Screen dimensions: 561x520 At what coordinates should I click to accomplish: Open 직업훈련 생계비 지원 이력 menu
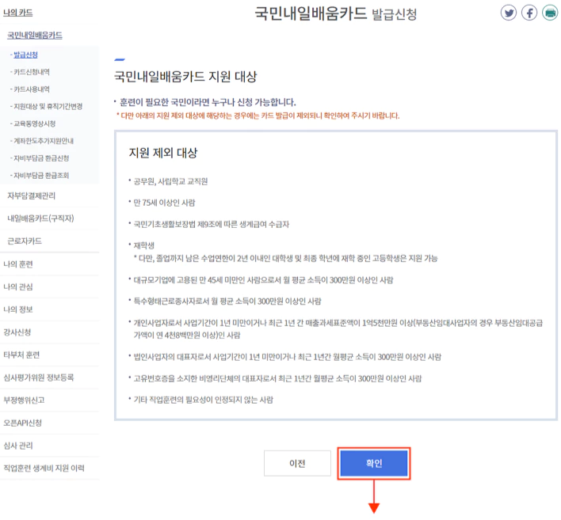click(44, 468)
